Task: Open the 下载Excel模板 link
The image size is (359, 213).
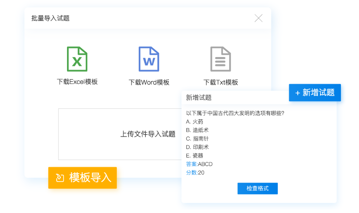Action: 77,82
